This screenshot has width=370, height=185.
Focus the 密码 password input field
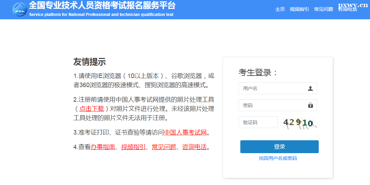pos(278,105)
